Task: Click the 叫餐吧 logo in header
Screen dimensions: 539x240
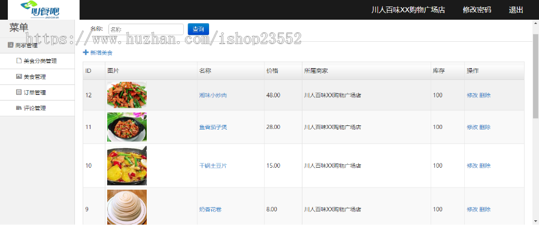Action: 43,10
